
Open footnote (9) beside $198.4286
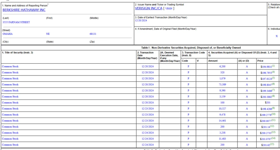point(273,108)
